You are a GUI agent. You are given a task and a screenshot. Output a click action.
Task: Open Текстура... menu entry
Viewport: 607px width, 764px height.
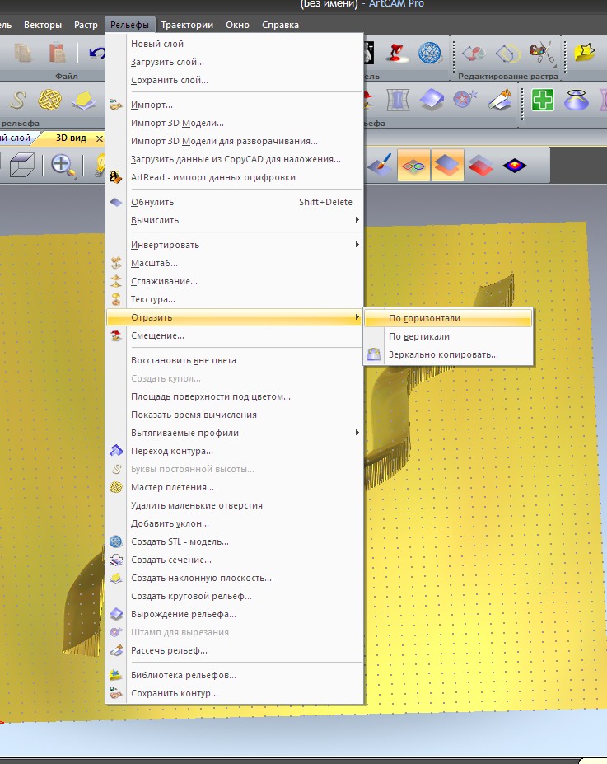pyautogui.click(x=235, y=299)
